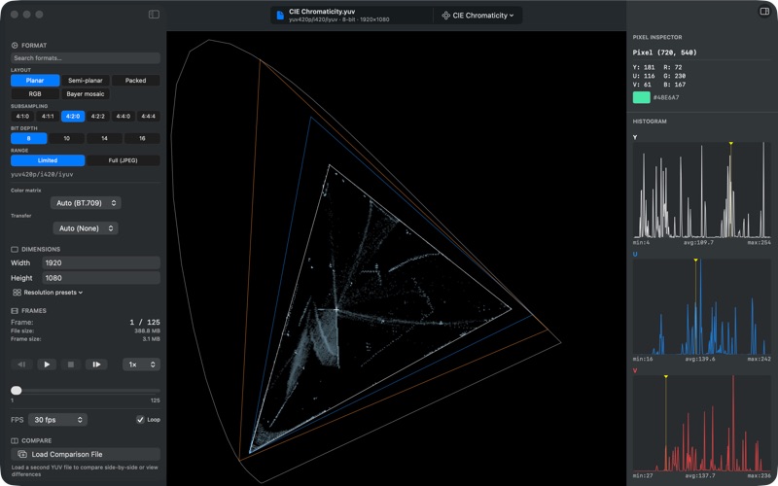Set bit depth to 16
The height and width of the screenshot is (486, 778).
(142, 138)
